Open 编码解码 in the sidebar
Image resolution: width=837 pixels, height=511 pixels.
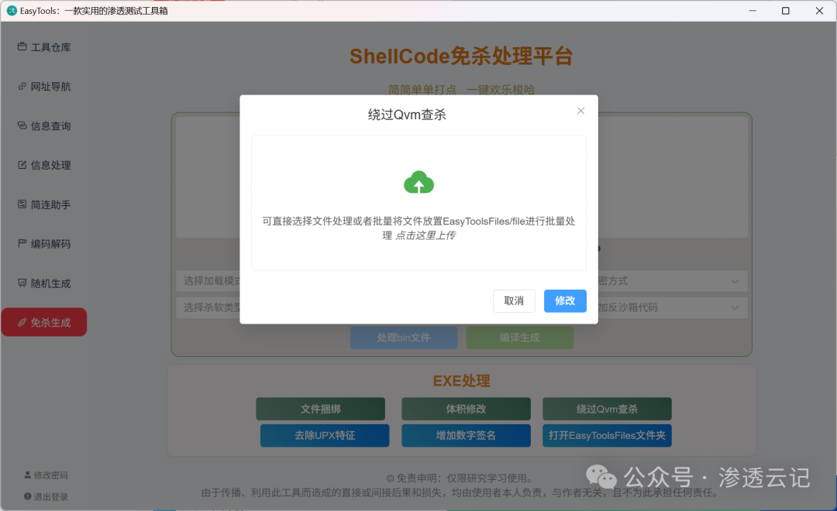click(x=43, y=244)
